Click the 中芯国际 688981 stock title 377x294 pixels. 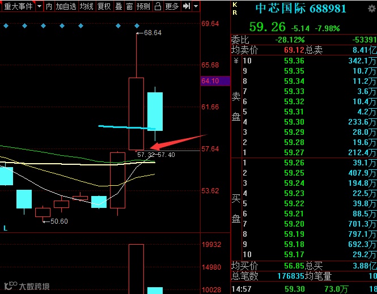pos(301,8)
